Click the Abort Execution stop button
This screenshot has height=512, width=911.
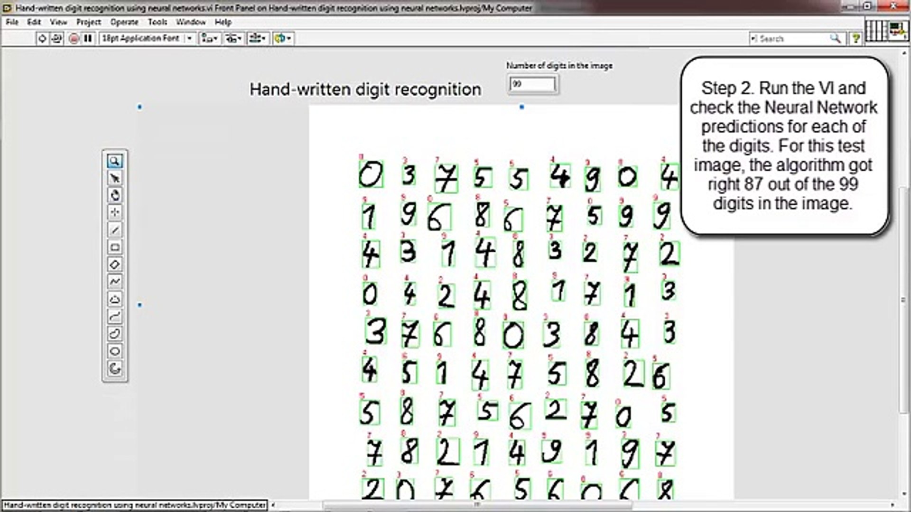(74, 38)
